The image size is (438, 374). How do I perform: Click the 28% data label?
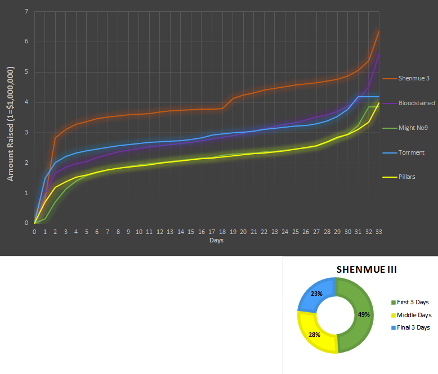point(314,335)
